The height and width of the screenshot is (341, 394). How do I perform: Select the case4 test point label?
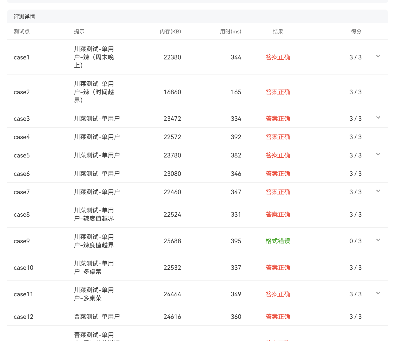click(x=22, y=137)
